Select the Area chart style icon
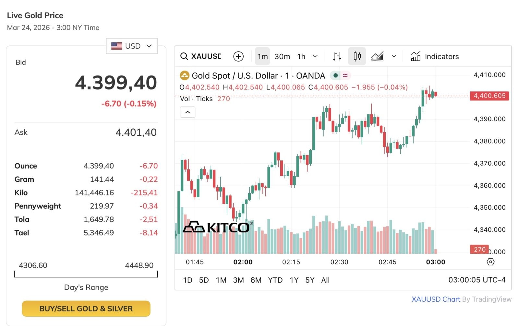This screenshot has width=519, height=326. tap(377, 56)
